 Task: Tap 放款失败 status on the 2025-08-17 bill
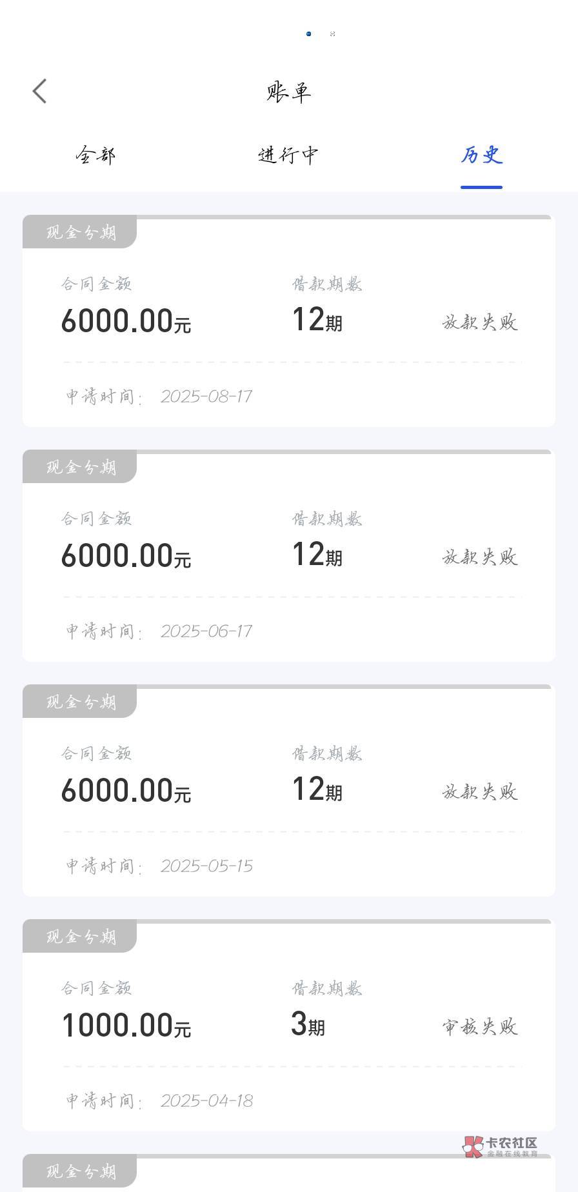click(480, 322)
